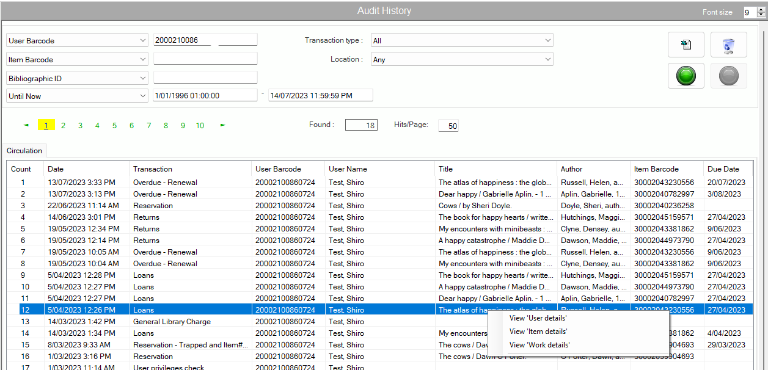The image size is (768, 370).
Task: Start the search with the green button icon
Action: [686, 76]
